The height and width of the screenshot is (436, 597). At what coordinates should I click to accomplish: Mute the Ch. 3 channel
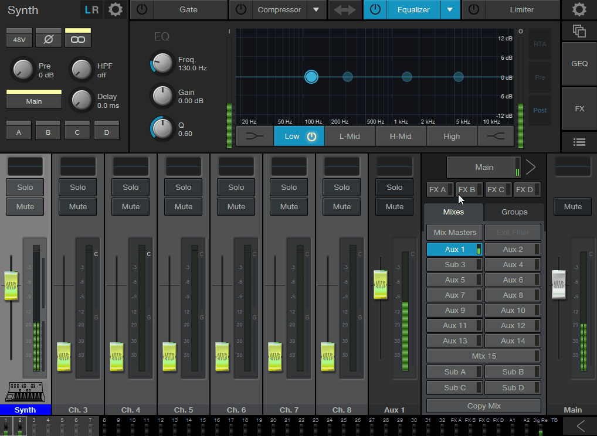click(78, 206)
